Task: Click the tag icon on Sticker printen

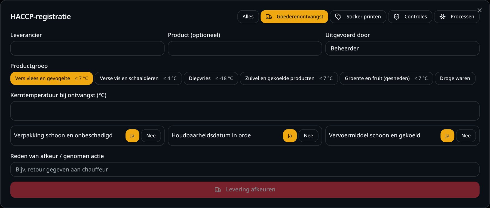Action: (x=338, y=17)
